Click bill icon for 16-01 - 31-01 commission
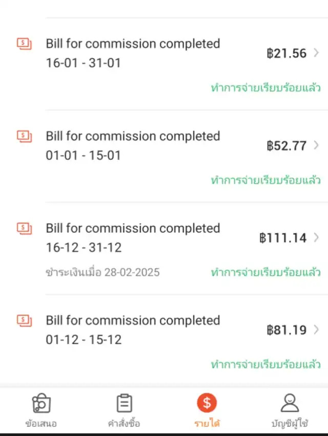The width and height of the screenshot is (328, 436). tap(24, 43)
